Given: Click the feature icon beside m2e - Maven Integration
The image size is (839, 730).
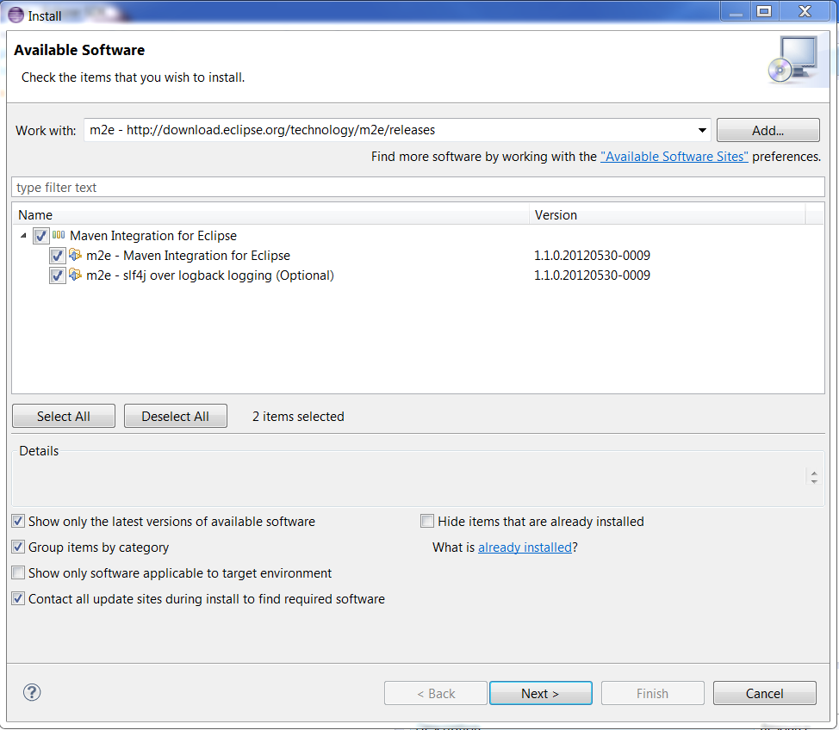Looking at the screenshot, I should coord(76,255).
